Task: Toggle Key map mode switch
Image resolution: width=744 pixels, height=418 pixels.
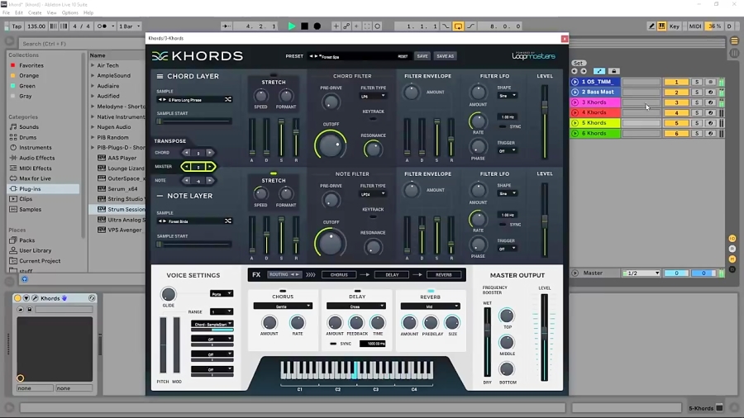Action: [675, 26]
